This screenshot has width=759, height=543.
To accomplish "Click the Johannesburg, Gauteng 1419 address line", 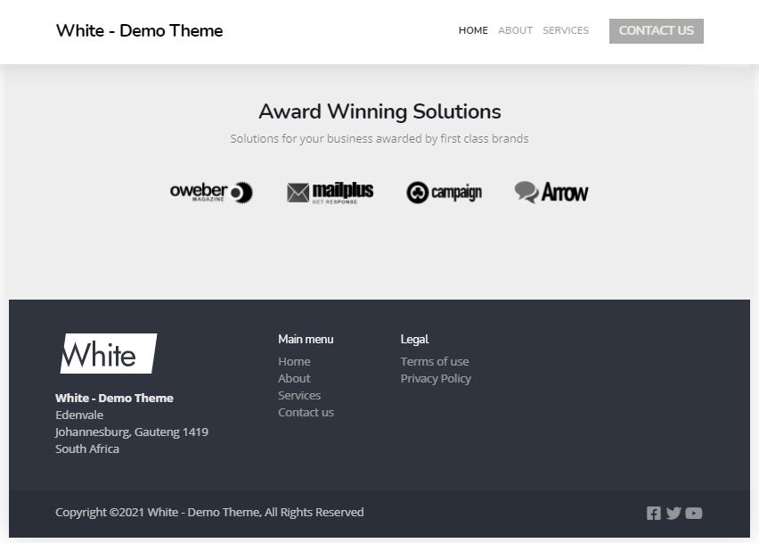I will point(132,432).
